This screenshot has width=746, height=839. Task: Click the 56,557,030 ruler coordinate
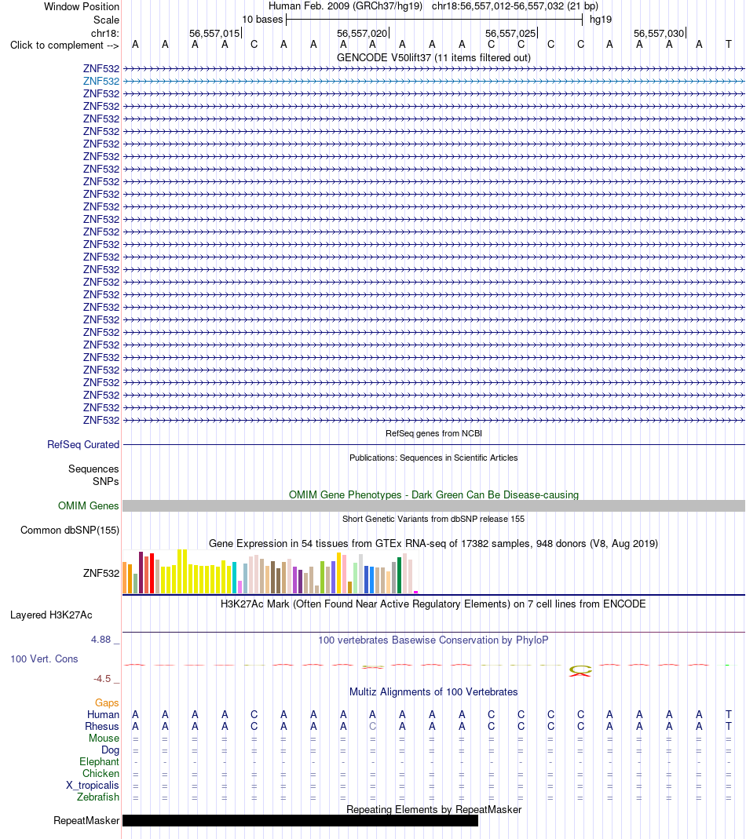(x=659, y=33)
